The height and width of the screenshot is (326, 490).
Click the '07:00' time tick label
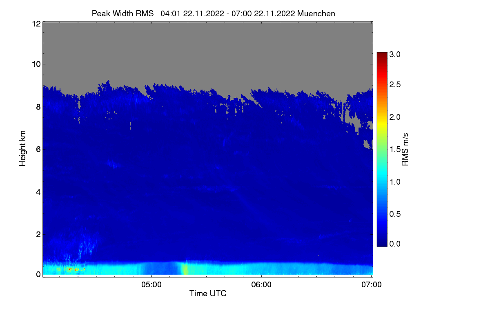(x=372, y=285)
